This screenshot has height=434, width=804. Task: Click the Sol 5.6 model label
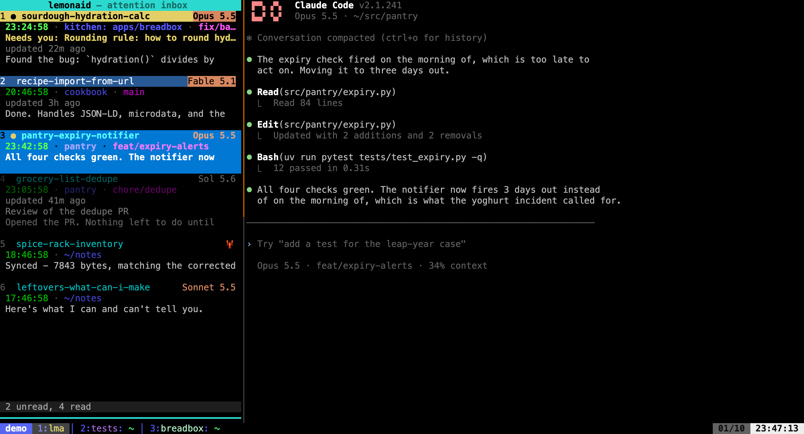(x=217, y=179)
